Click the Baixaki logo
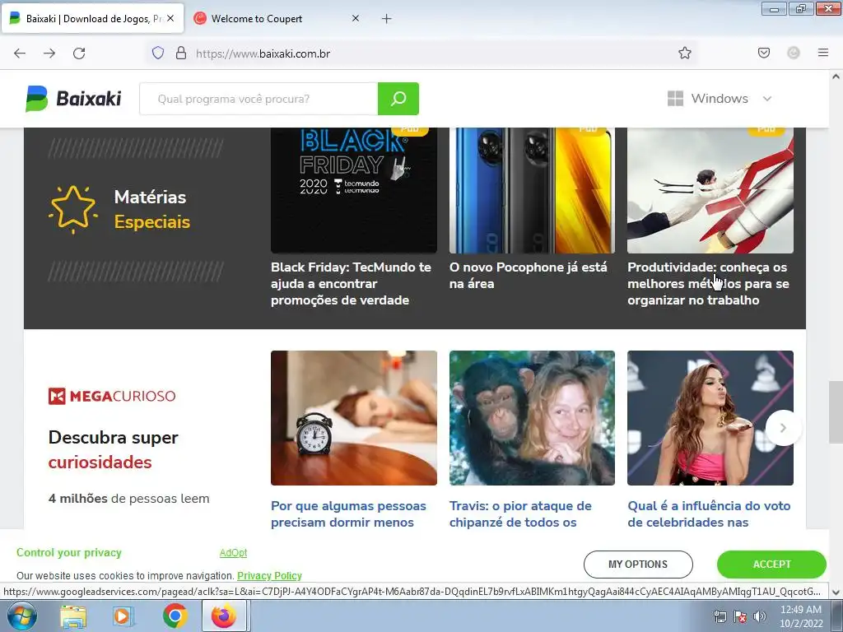 click(73, 99)
